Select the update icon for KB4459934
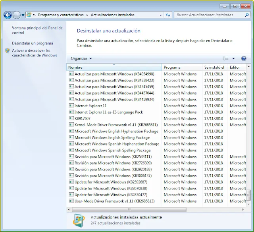 coord(71,99)
